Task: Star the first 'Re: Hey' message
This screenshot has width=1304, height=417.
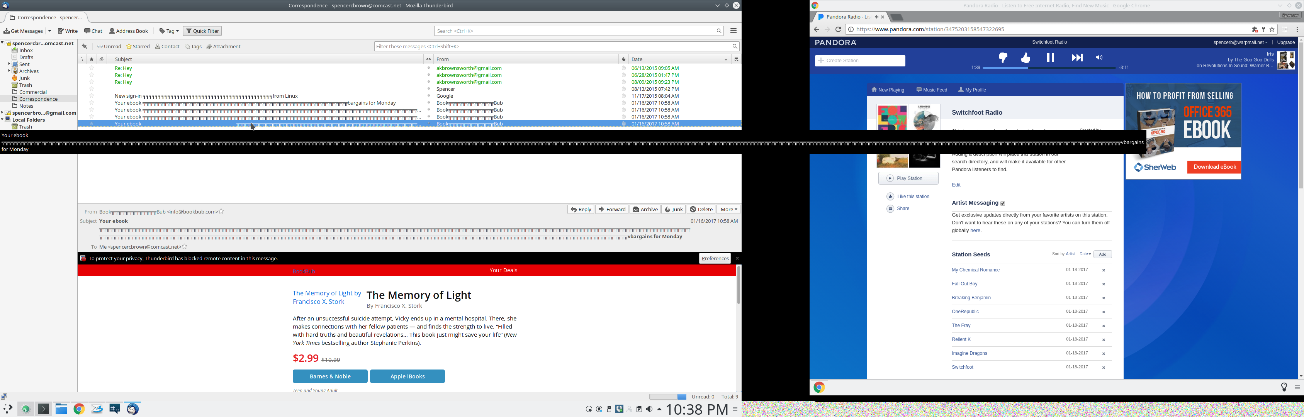Action: [92, 68]
